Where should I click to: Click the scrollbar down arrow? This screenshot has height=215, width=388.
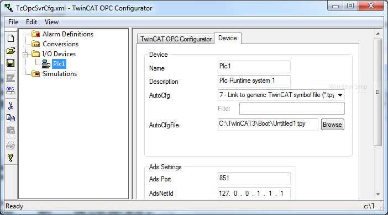[x=378, y=194]
